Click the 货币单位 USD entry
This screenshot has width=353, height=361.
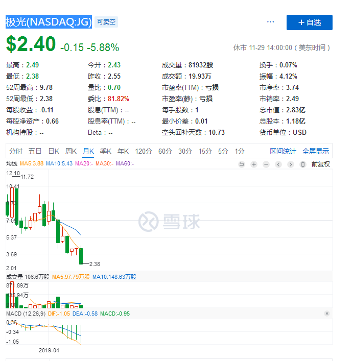pyautogui.click(x=283, y=133)
